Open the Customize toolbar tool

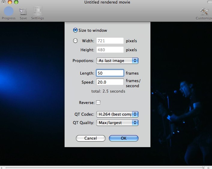click(x=205, y=12)
